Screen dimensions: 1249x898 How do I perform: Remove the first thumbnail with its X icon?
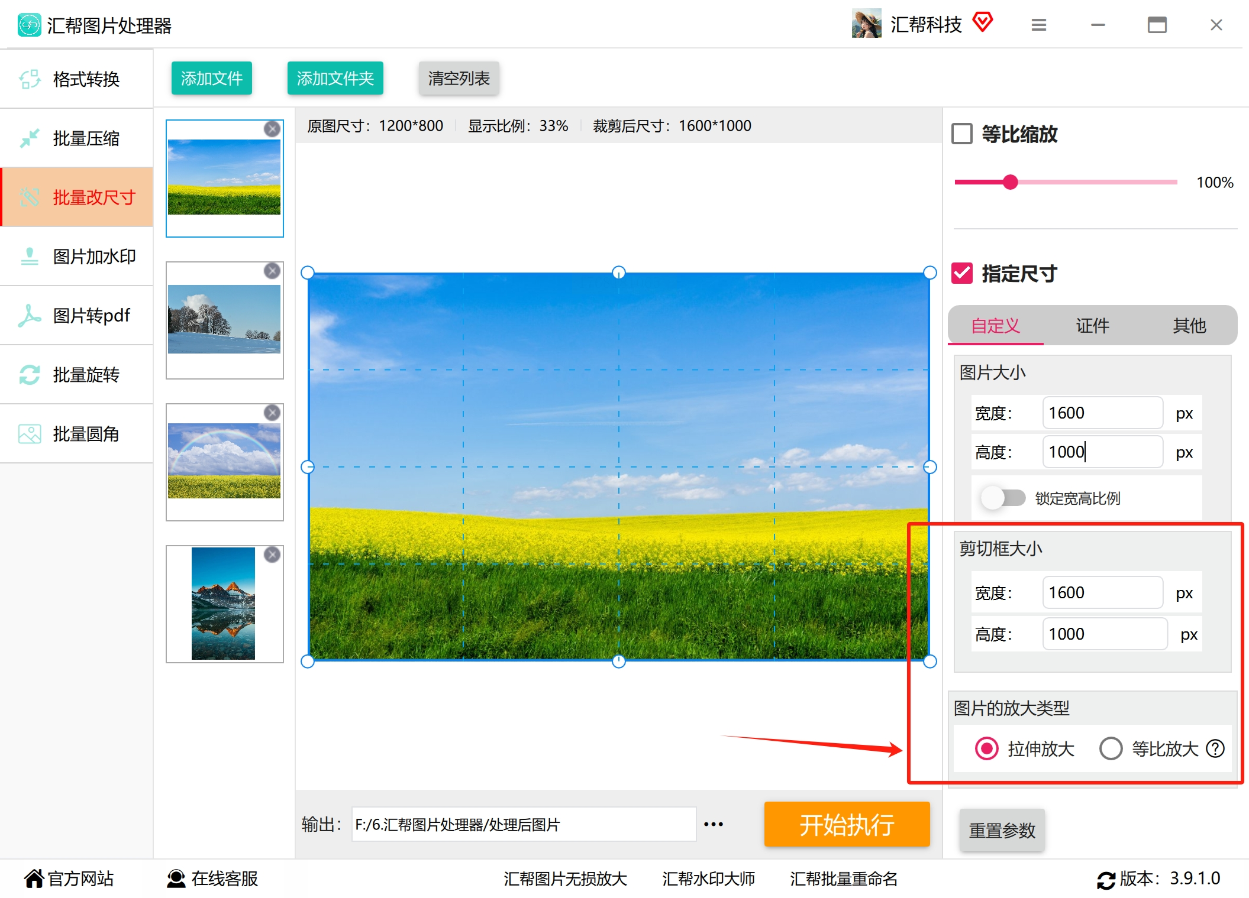pos(272,129)
